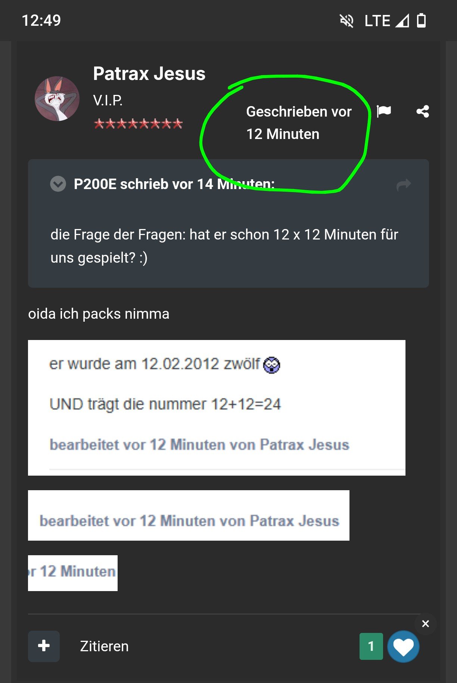The width and height of the screenshot is (457, 683).
Task: Enlarge screenshot with 12.02.2012 text
Action: [217, 408]
